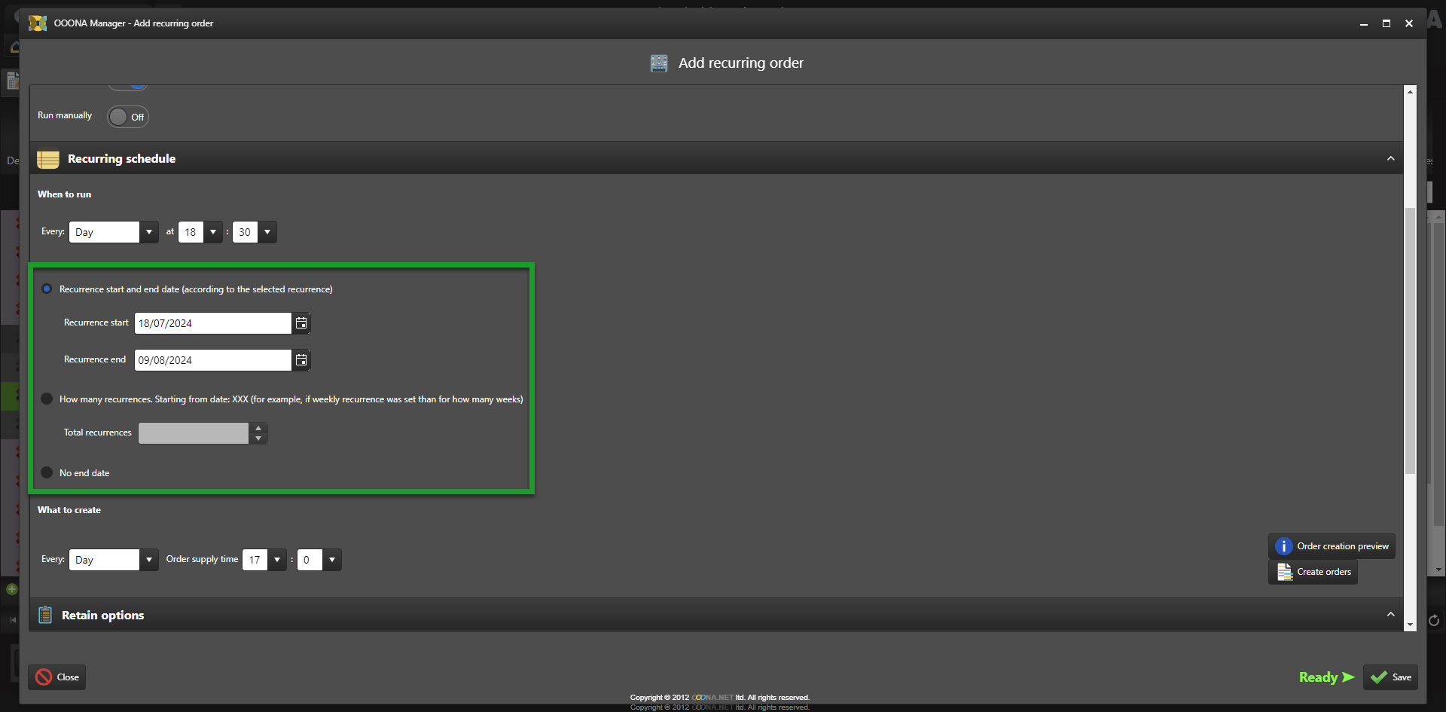Click the Create orders document icon
This screenshot has width=1446, height=712.
tap(1284, 572)
